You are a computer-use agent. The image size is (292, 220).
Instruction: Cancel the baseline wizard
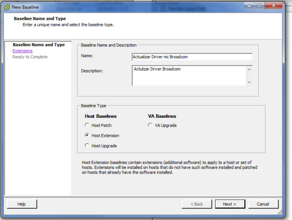point(263,204)
